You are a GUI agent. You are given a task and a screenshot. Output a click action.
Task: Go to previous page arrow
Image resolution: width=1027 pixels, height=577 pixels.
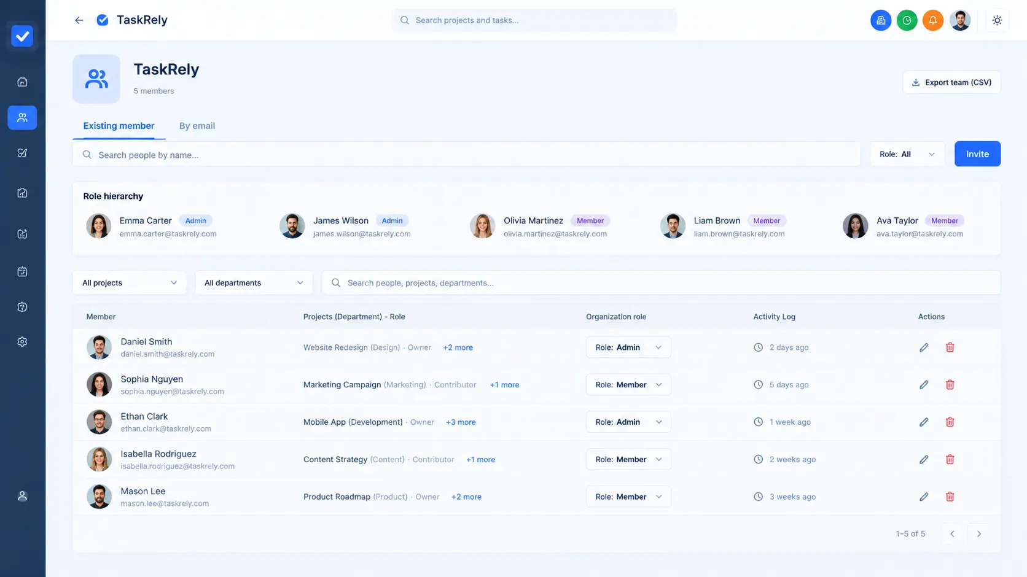coord(952,534)
